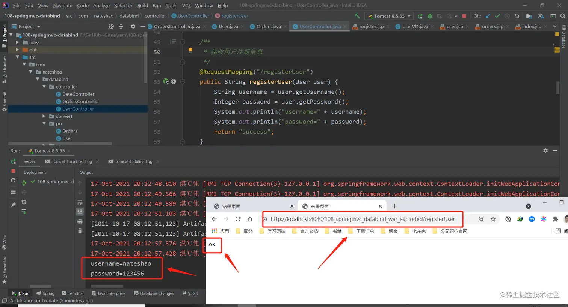Expand the convert package

[x=44, y=116]
